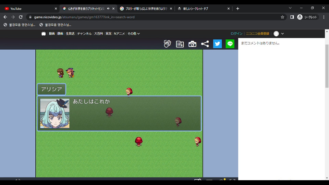This screenshot has height=185, width=329.
Task: Bookmark this page with the star
Action: coord(282,17)
